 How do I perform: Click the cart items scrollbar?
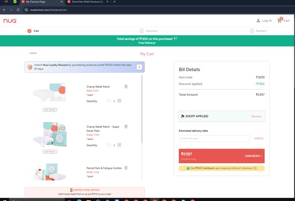[x=142, y=109]
